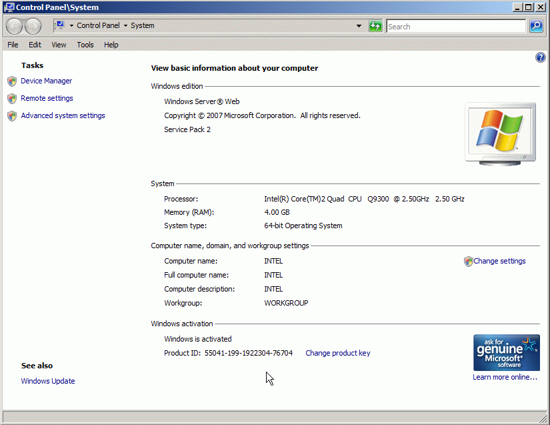Image resolution: width=550 pixels, height=425 pixels.
Task: Click shield icon beside Advanced system settings
Action: [x=12, y=116]
